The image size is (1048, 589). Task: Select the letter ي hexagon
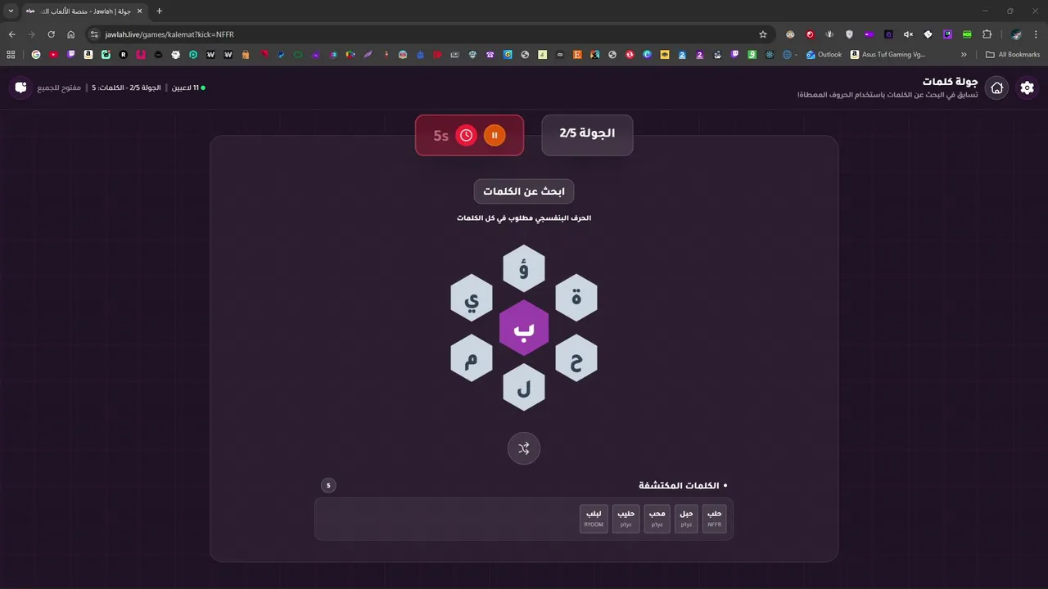coord(472,298)
